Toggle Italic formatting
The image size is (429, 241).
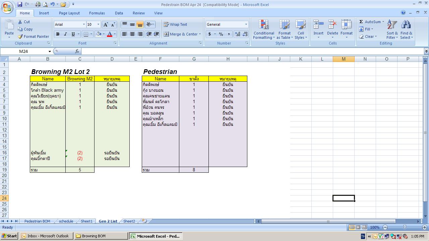pyautogui.click(x=65, y=34)
